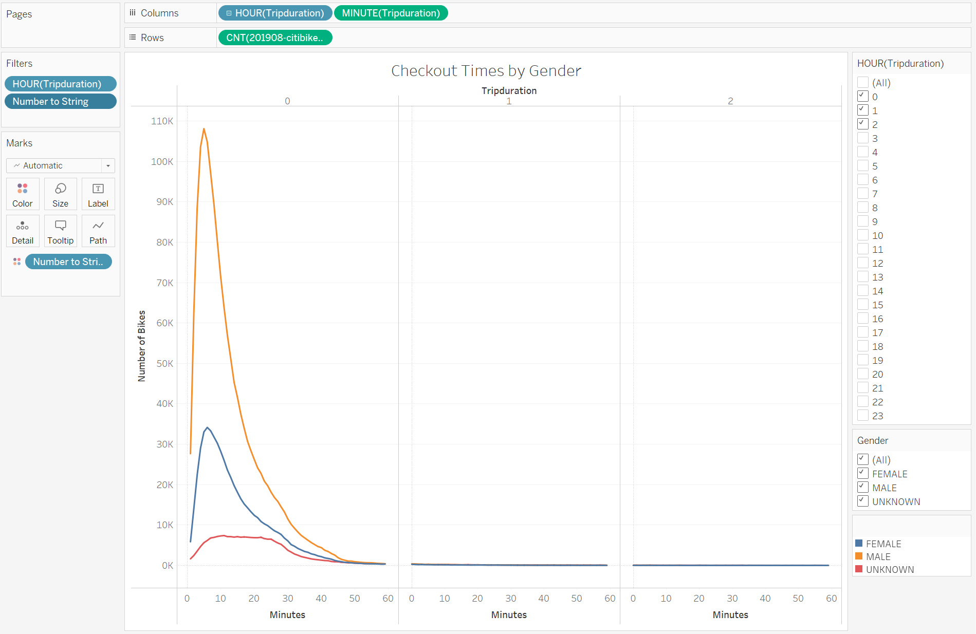Image resolution: width=976 pixels, height=634 pixels.
Task: Open the Automatic mark type dropdown
Action: [x=61, y=165]
